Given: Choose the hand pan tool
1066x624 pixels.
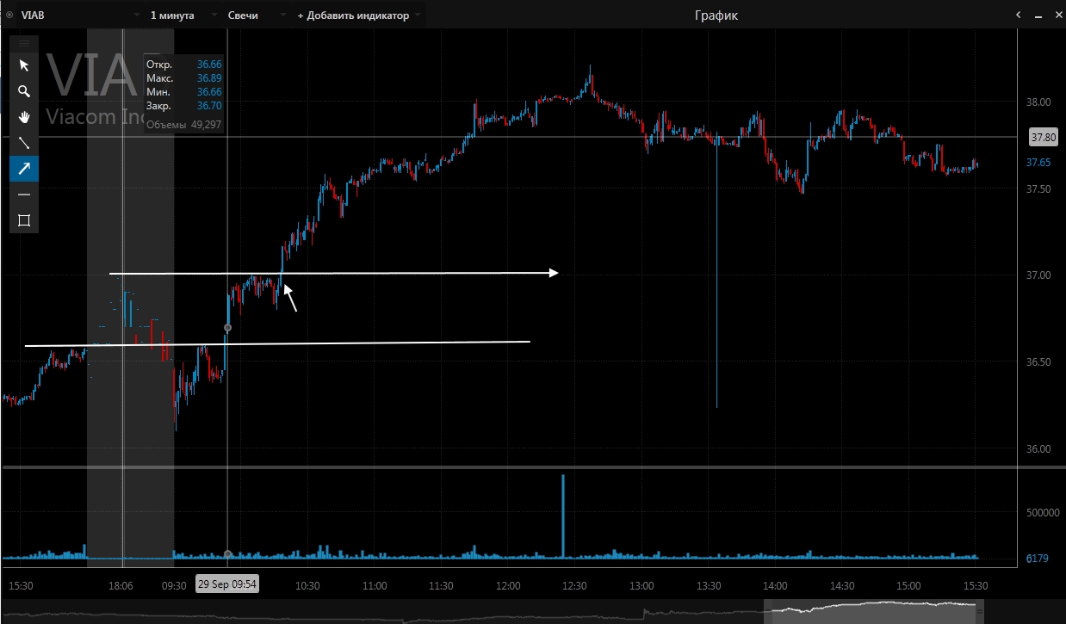Looking at the screenshot, I should pyautogui.click(x=24, y=117).
